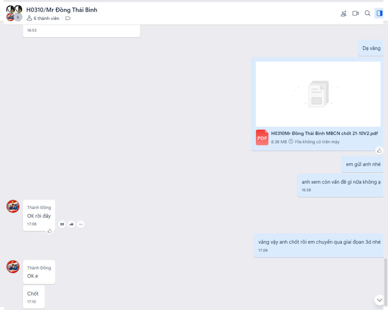Click the add member icon in header
This screenshot has height=310, width=388.
click(343, 14)
